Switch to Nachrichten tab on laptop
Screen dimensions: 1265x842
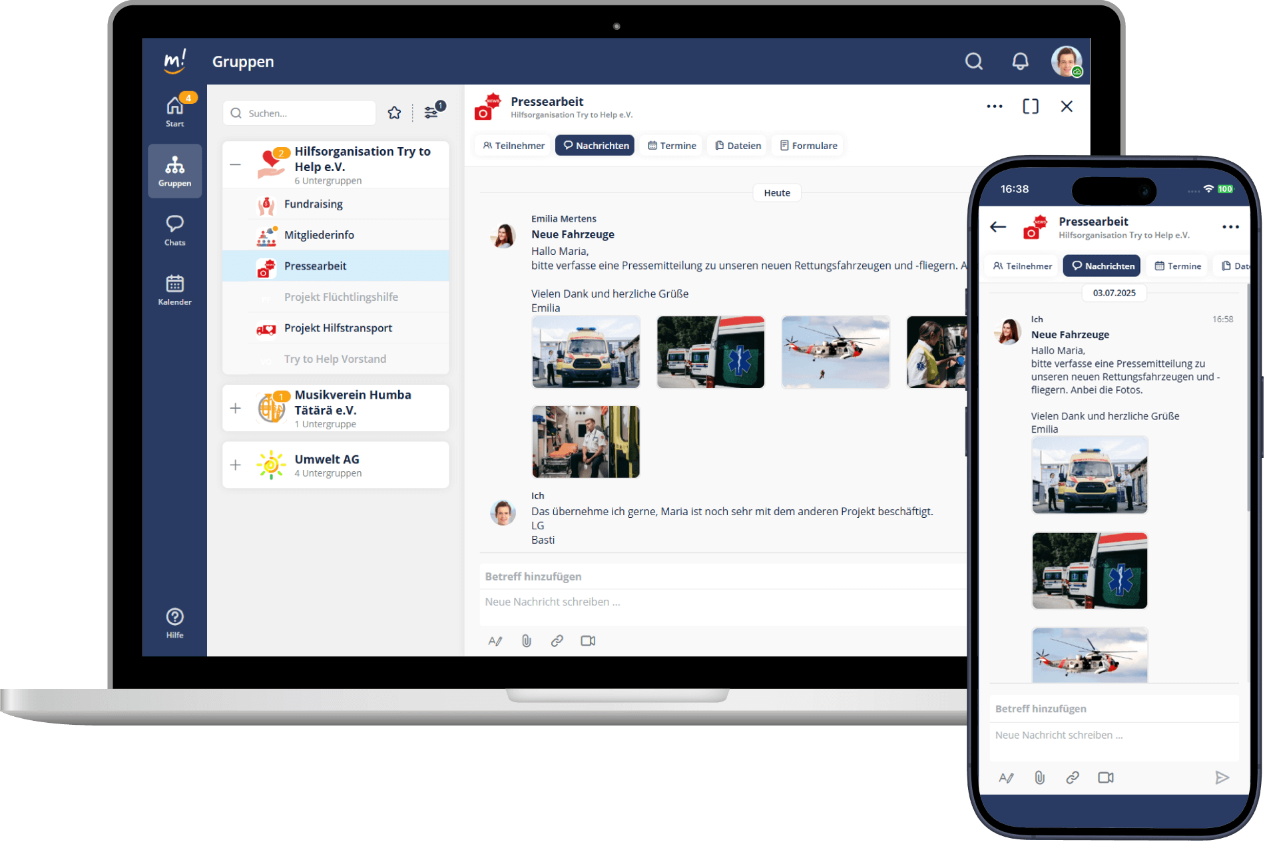coord(595,145)
